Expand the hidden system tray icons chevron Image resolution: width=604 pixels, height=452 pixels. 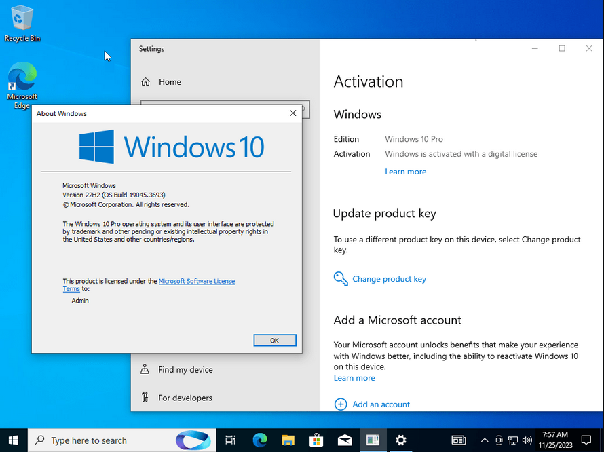coord(485,440)
